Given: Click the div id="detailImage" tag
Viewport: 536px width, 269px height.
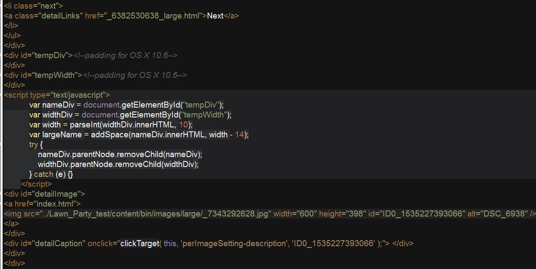Looking at the screenshot, I should 44,194.
